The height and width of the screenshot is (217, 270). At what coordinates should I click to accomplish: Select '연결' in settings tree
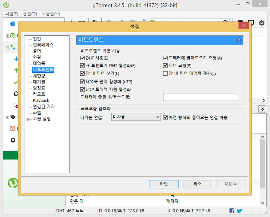tap(37, 57)
